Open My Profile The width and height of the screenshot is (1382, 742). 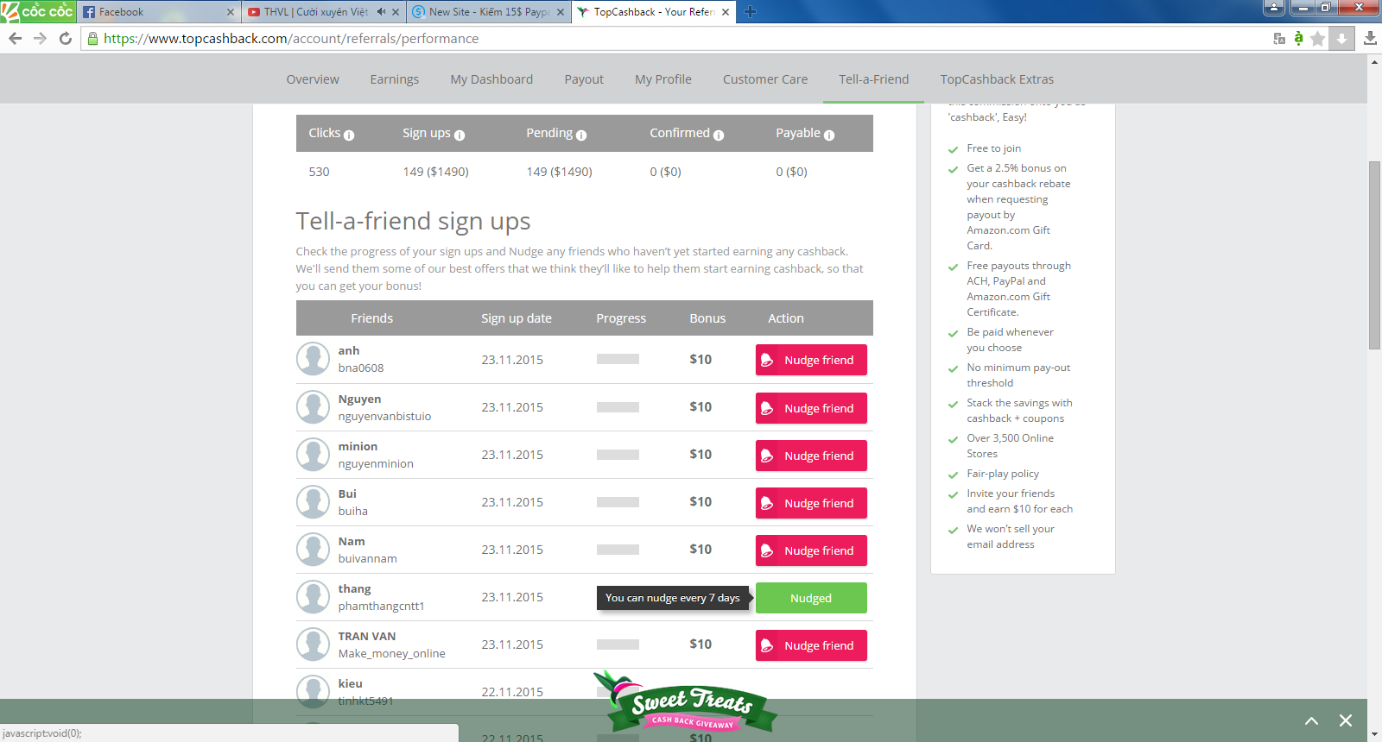[663, 79]
